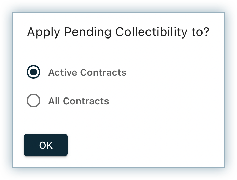237x180 pixels.
Task: Click the "OK" text on dark button
Action: pos(46,146)
